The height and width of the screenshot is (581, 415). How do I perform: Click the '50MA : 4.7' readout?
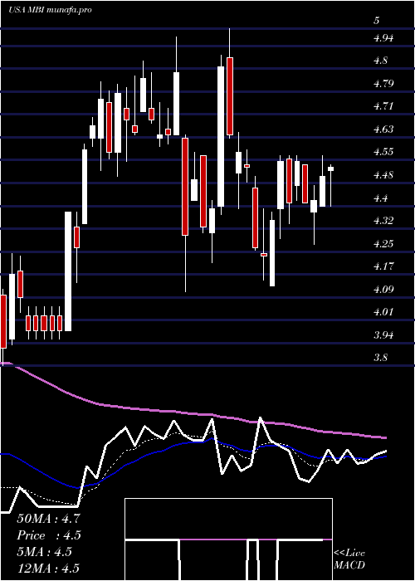48,519
